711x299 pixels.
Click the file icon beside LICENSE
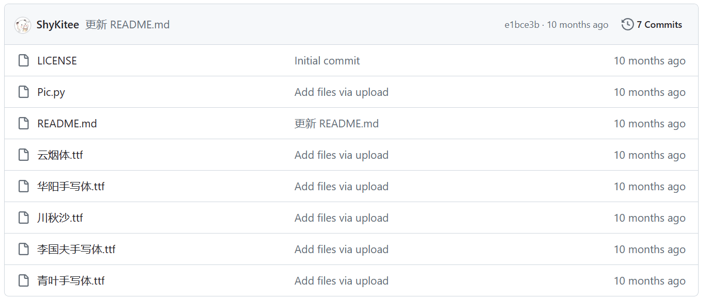coord(24,61)
